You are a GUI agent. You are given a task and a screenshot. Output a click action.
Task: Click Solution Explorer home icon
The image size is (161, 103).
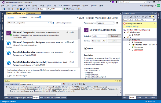pos(130,17)
